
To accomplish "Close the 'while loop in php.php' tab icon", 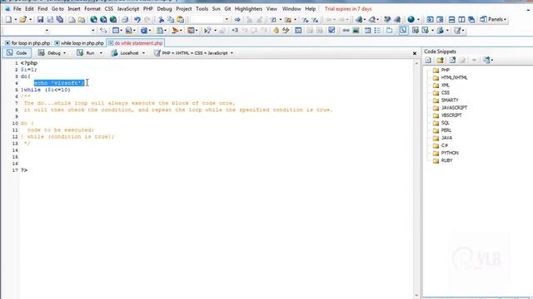I will pyautogui.click(x=57, y=43).
